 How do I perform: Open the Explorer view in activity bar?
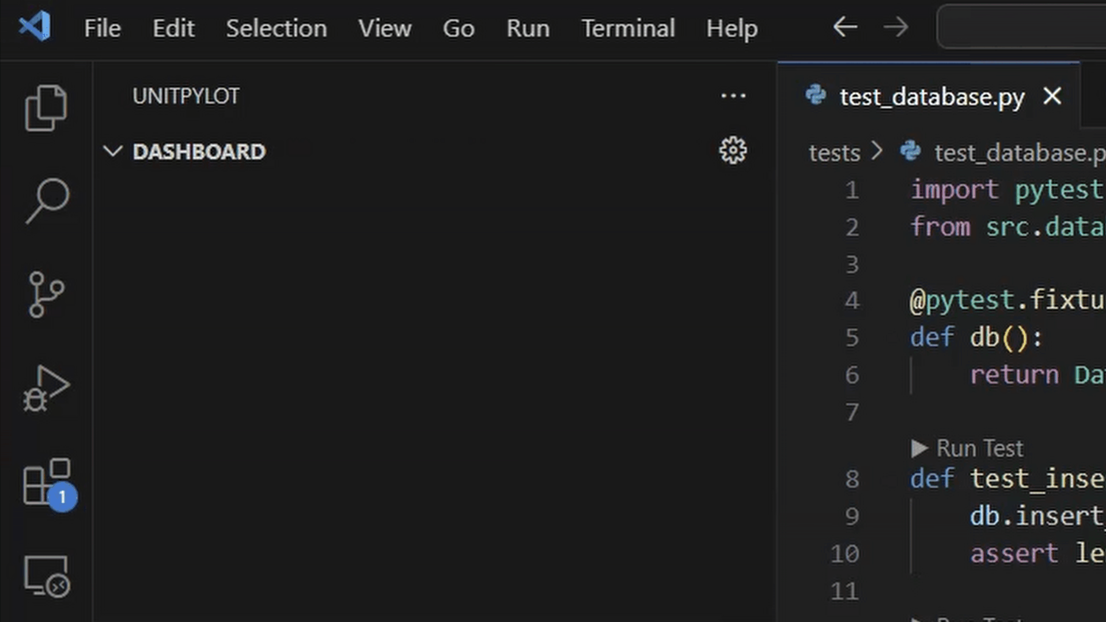[x=46, y=108]
